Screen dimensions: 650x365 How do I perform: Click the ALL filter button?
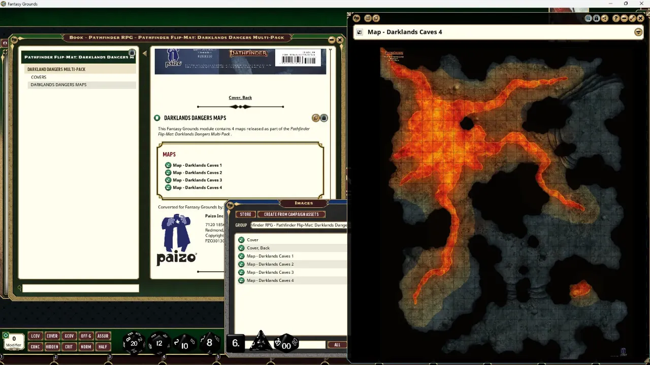pos(337,345)
